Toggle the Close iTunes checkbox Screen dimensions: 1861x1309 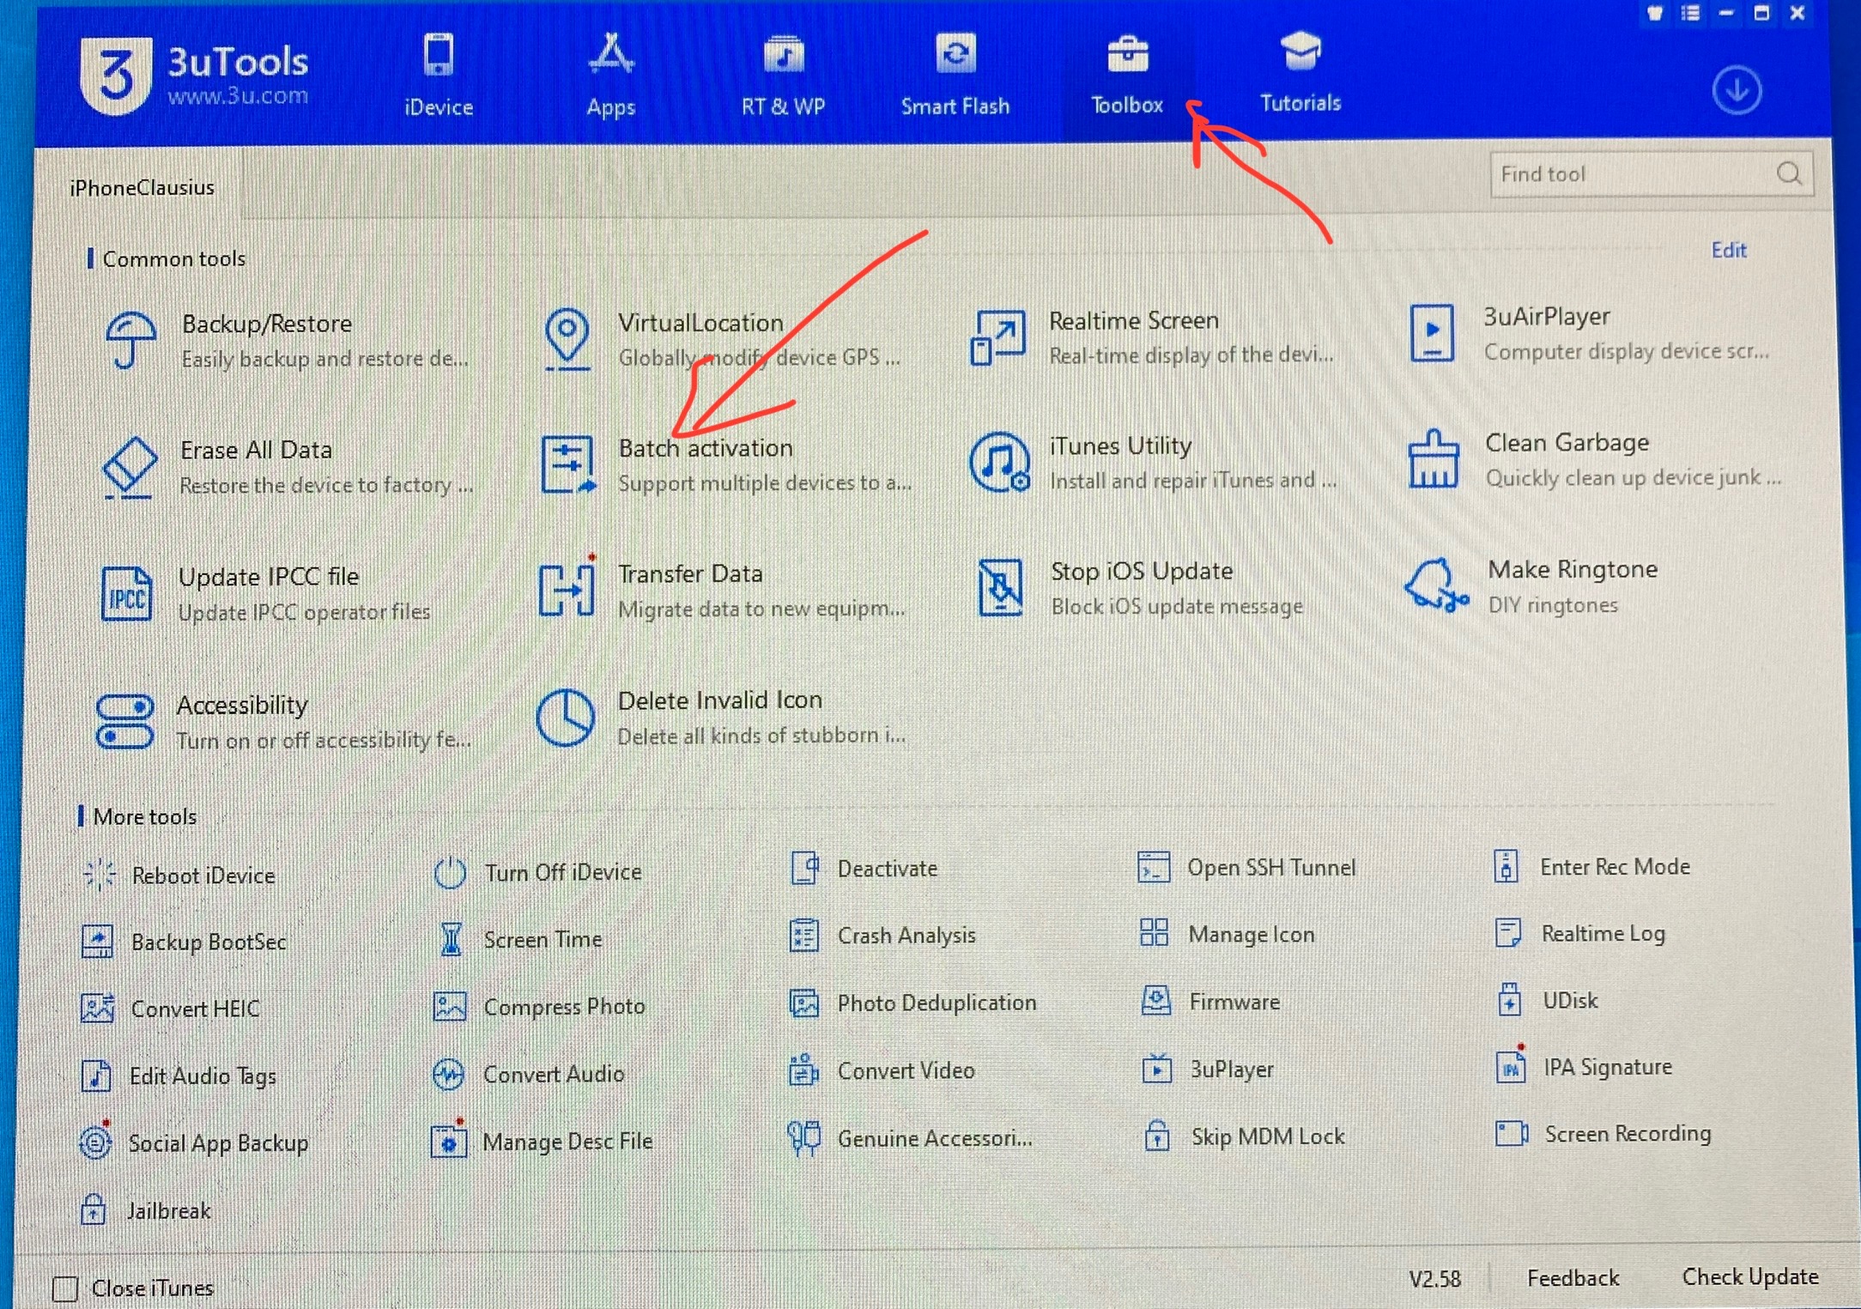[65, 1288]
